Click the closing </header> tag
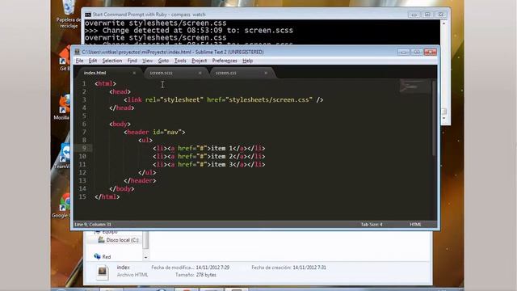 pos(140,181)
